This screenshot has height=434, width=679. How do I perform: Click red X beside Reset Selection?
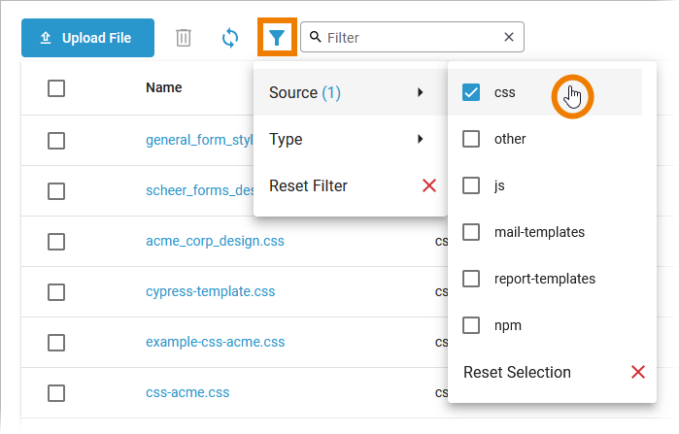coord(638,372)
